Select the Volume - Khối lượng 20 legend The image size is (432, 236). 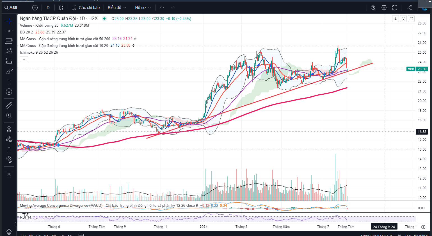(39, 25)
